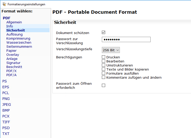Image resolution: width=191 pixels, height=138 pixels.
Task: Select PDF/A in the format list
Action: coord(11,75)
